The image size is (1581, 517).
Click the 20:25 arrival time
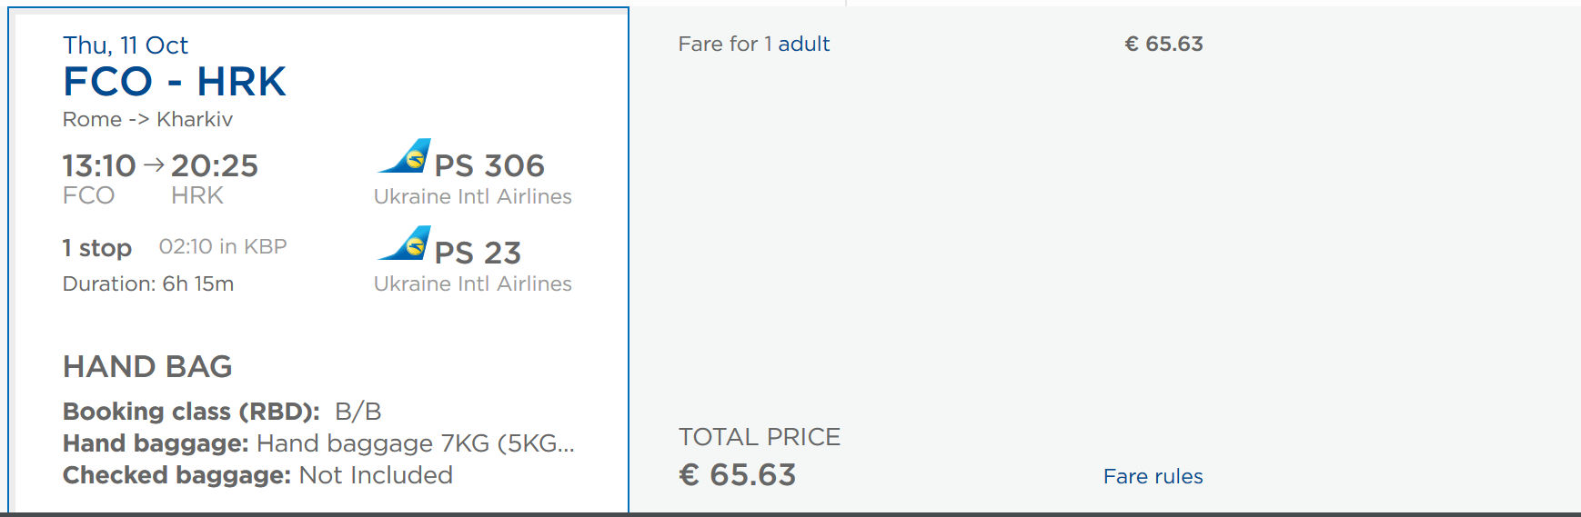point(215,165)
